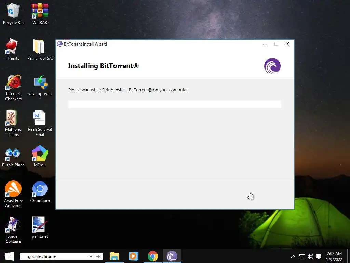
Task: Click the taskbar address Go arrow
Action: click(98, 256)
